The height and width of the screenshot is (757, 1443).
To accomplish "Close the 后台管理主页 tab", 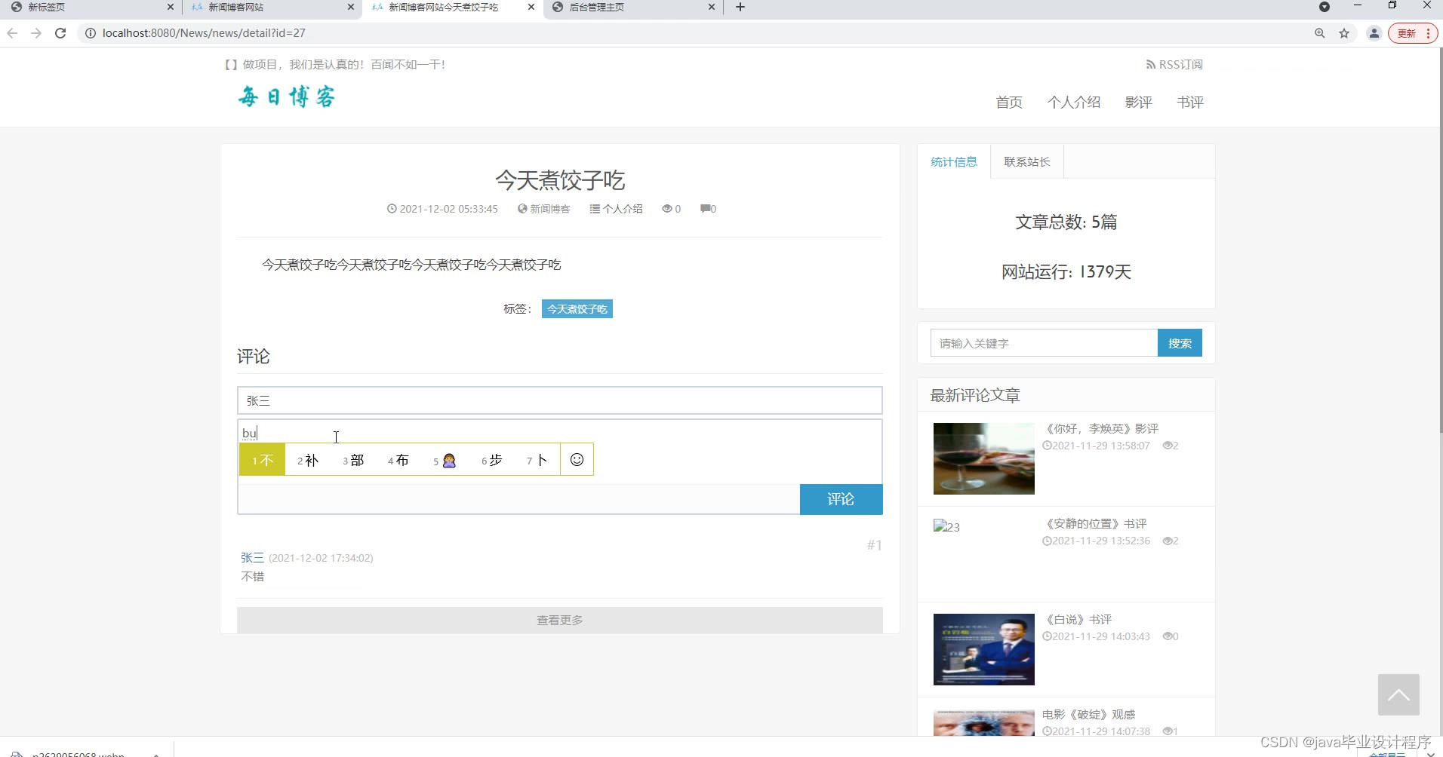I will (x=711, y=7).
